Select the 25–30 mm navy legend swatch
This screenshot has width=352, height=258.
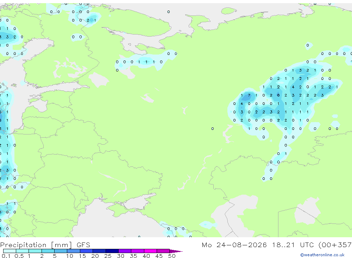[112, 251]
